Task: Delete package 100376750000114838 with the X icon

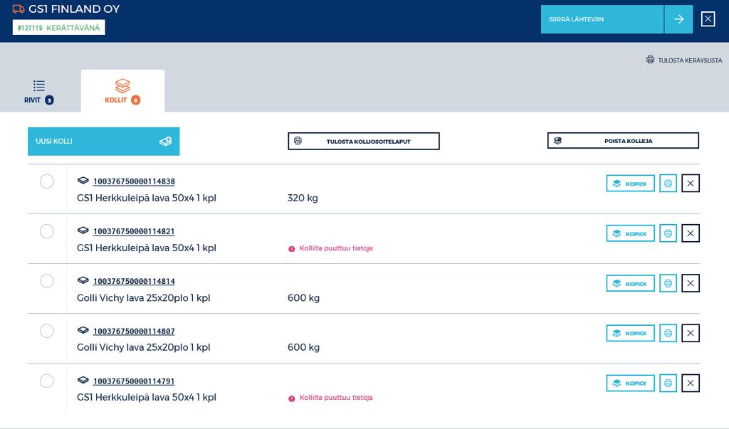Action: (x=691, y=183)
